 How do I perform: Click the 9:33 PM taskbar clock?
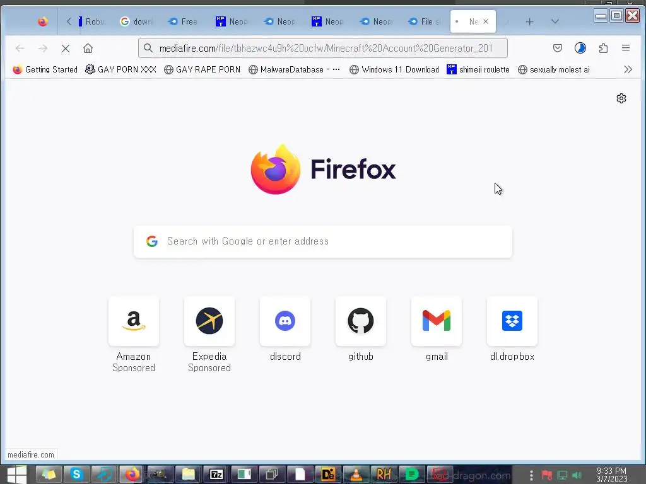pos(612,475)
